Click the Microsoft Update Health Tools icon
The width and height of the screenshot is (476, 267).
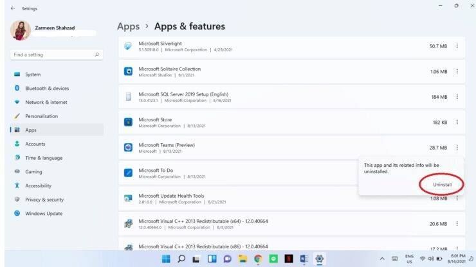pyautogui.click(x=128, y=198)
